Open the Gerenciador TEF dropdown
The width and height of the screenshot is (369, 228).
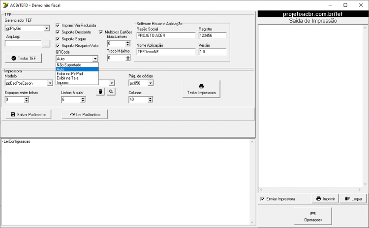click(x=47, y=28)
